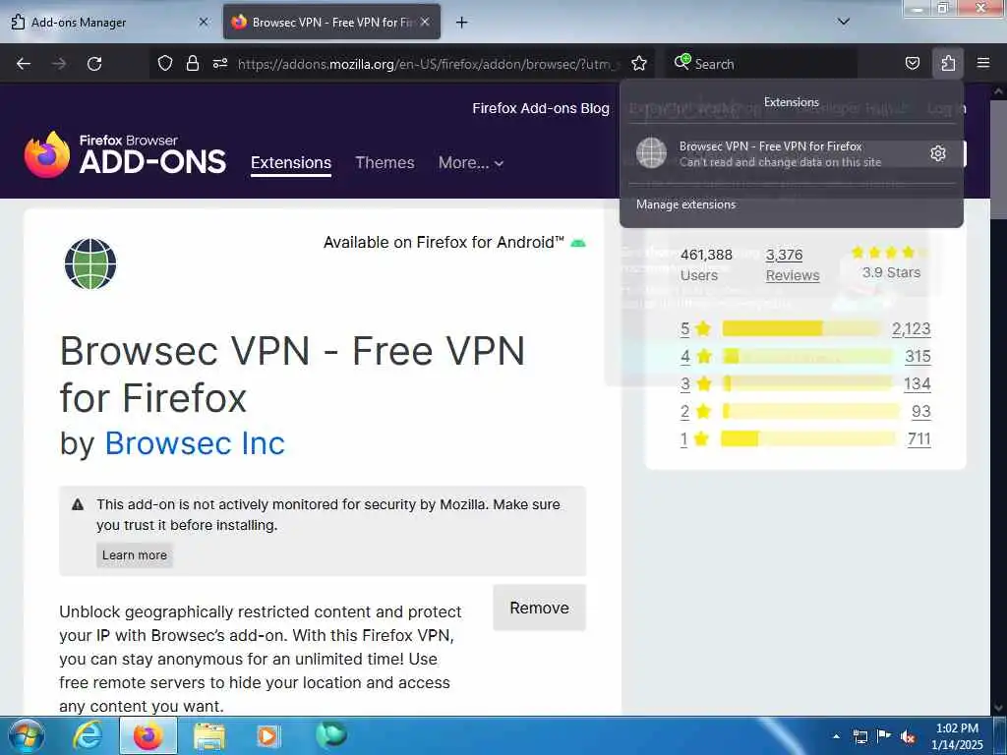Click the Remove add-on button
Image resolution: width=1007 pixels, height=755 pixels.
(540, 608)
